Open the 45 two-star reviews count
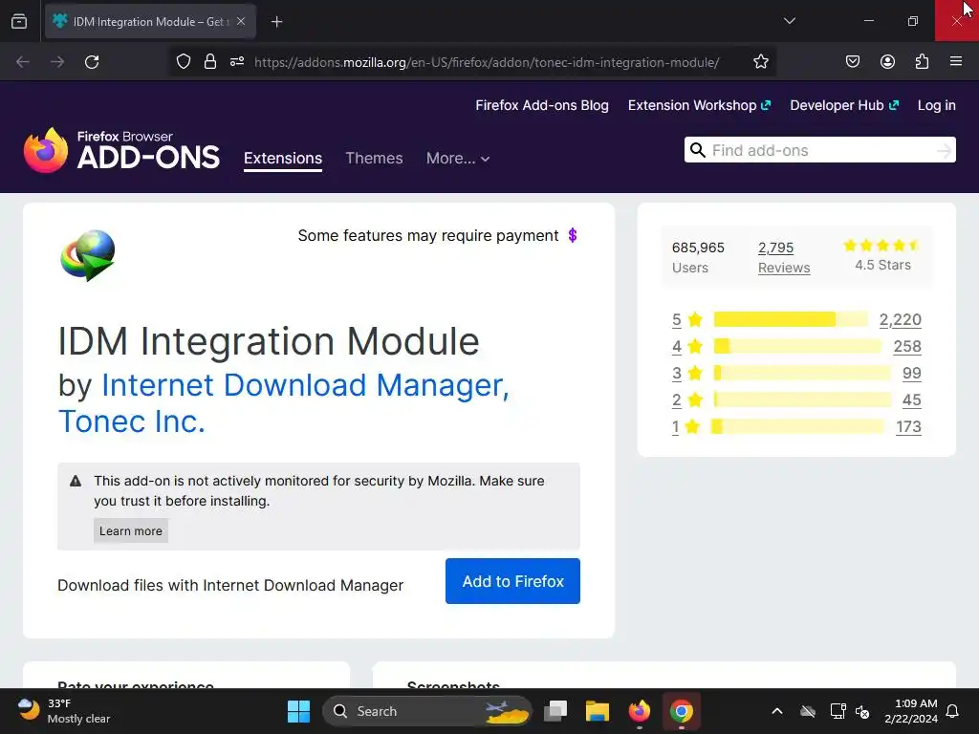The height and width of the screenshot is (734, 979). click(x=911, y=400)
